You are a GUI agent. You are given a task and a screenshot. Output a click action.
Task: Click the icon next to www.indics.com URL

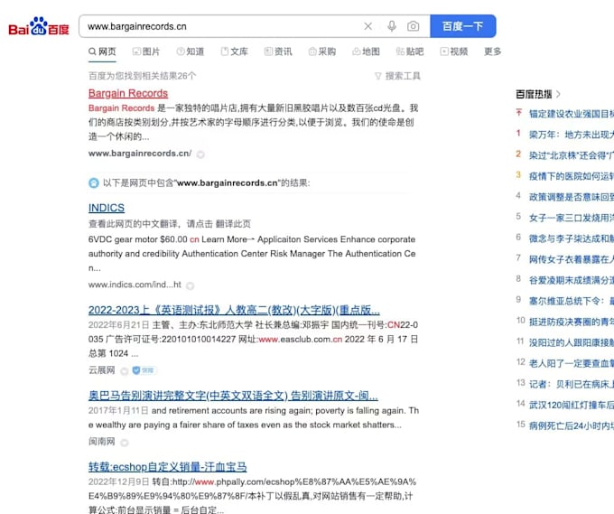pos(190,286)
